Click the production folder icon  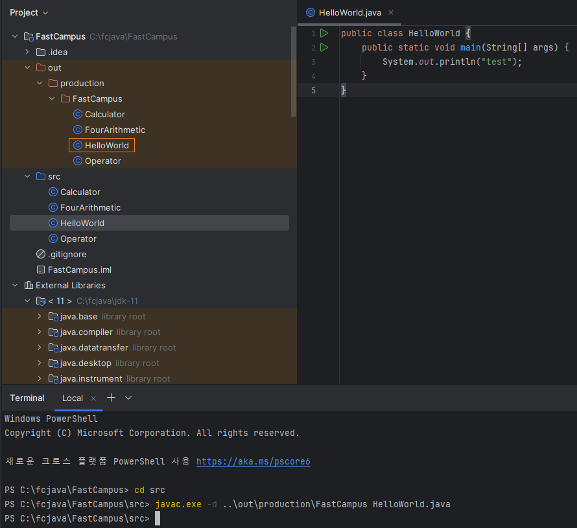pos(53,83)
